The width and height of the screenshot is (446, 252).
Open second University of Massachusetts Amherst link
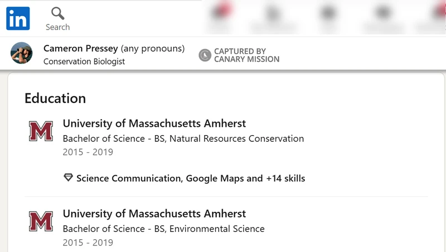pos(154,214)
